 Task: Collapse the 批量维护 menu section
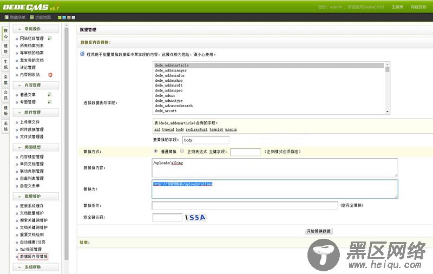point(36,196)
